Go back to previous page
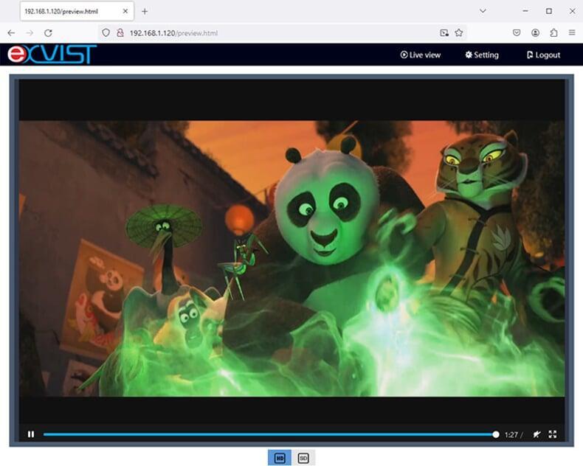Viewport: 583px width, 466px height. pos(11,33)
